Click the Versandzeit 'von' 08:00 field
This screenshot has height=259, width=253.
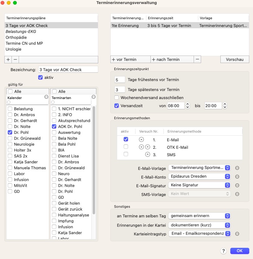point(176,106)
